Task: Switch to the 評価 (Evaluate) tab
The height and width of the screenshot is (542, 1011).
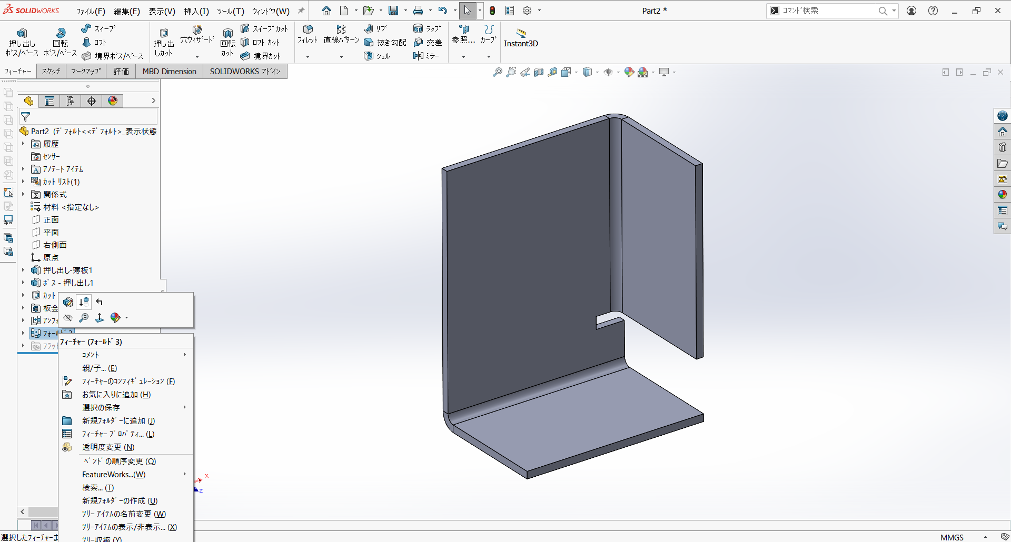Action: [121, 72]
